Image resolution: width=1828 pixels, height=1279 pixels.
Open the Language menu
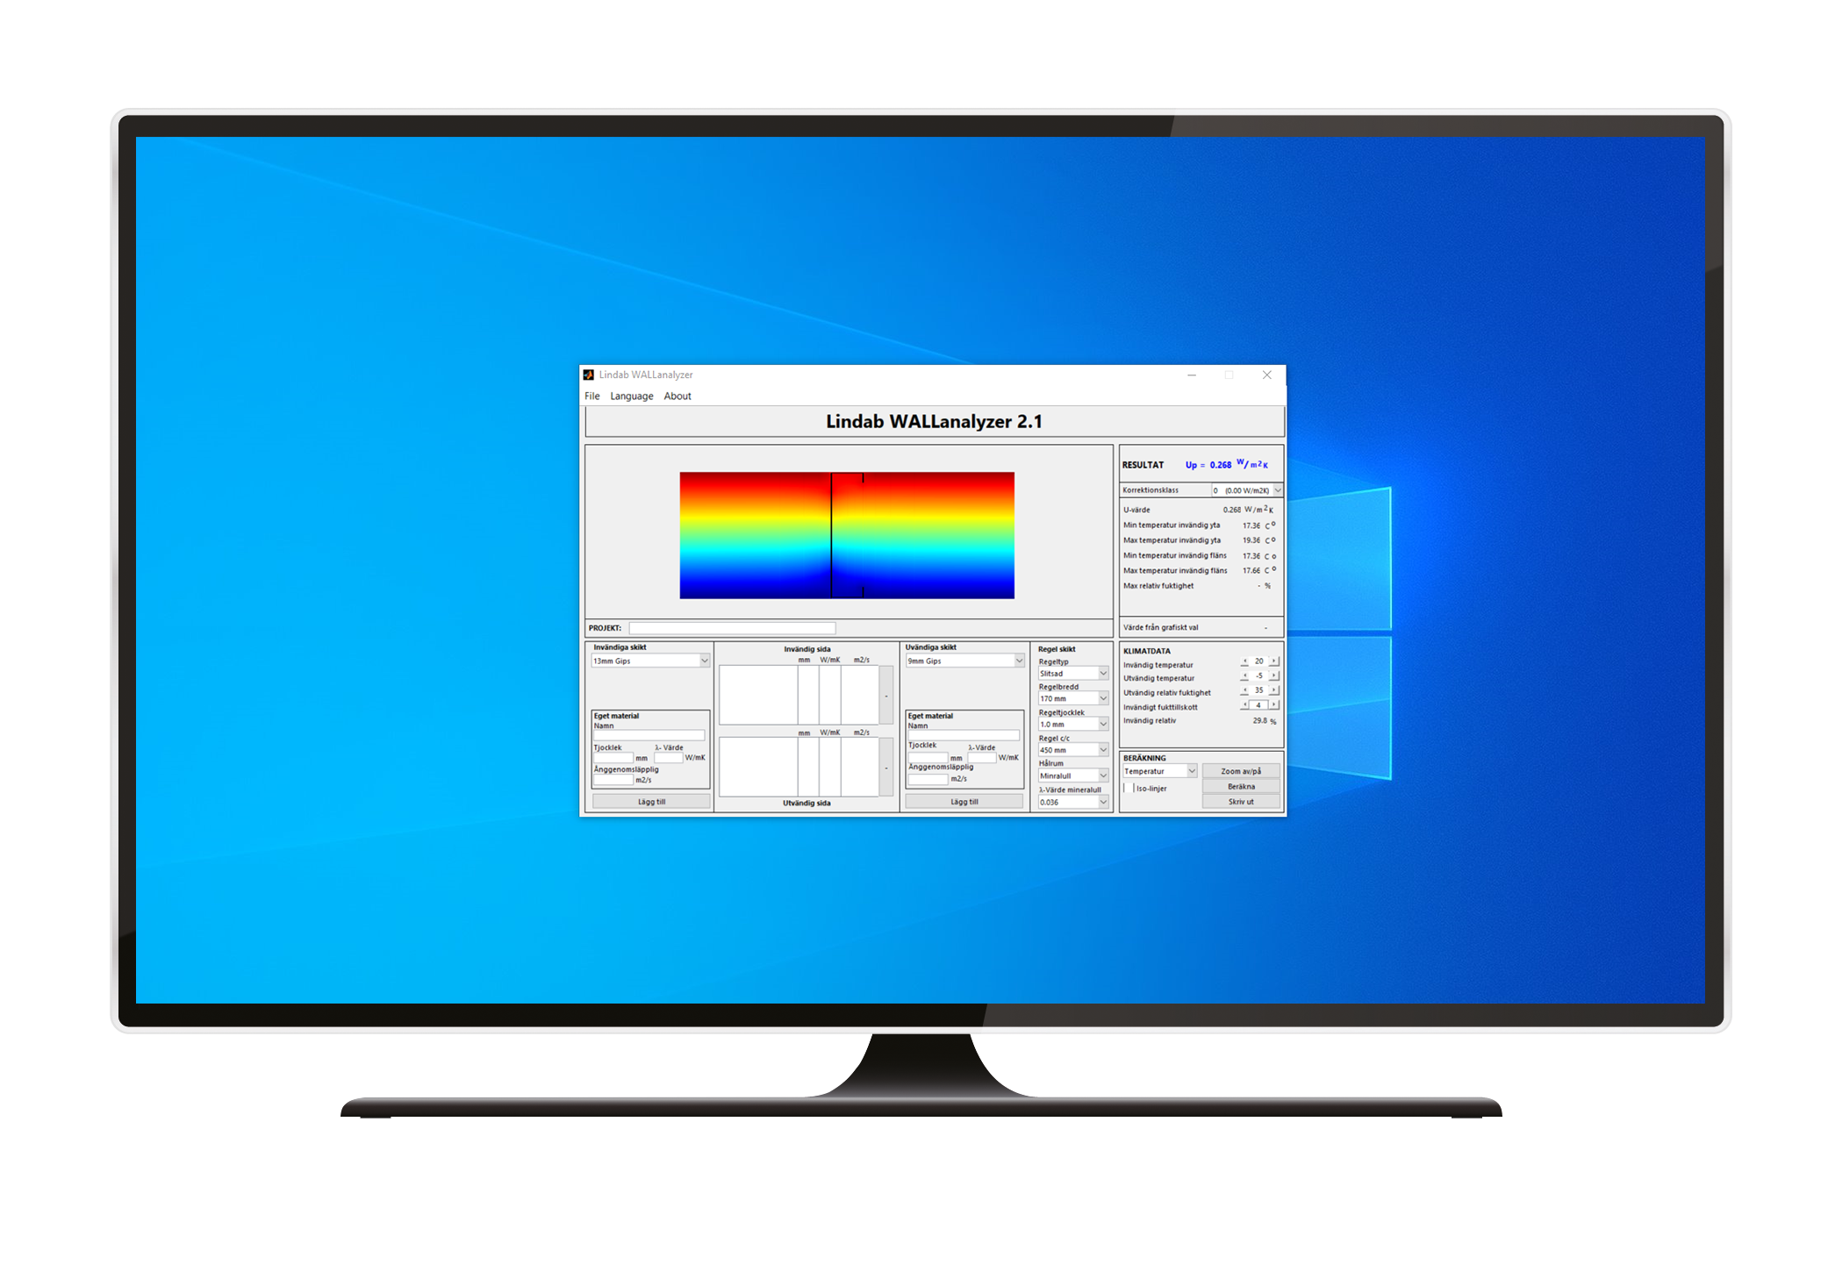[631, 397]
